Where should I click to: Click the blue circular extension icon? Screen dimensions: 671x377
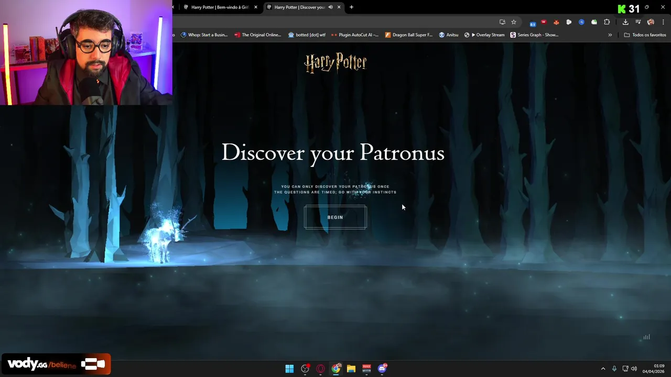581,22
